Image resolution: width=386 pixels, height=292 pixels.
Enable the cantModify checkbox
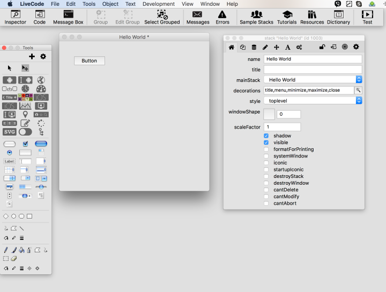coord(266,197)
